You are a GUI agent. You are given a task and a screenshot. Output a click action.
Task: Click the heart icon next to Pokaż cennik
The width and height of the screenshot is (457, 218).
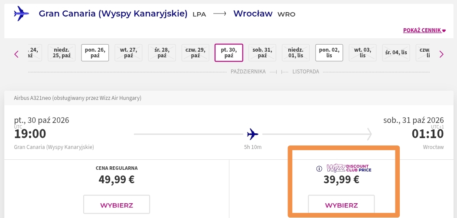pos(444,30)
